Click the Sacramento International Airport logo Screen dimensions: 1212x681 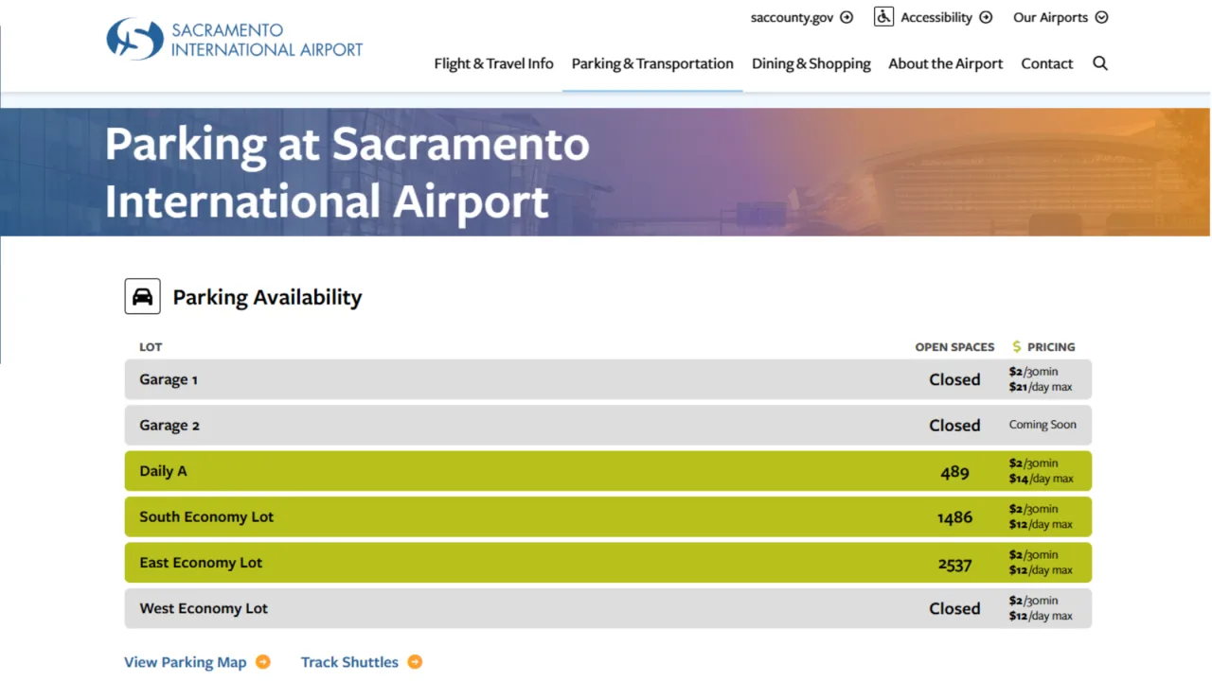click(235, 39)
